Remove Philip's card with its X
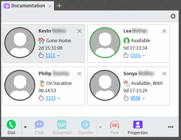The image size is (181, 140). 79,74
